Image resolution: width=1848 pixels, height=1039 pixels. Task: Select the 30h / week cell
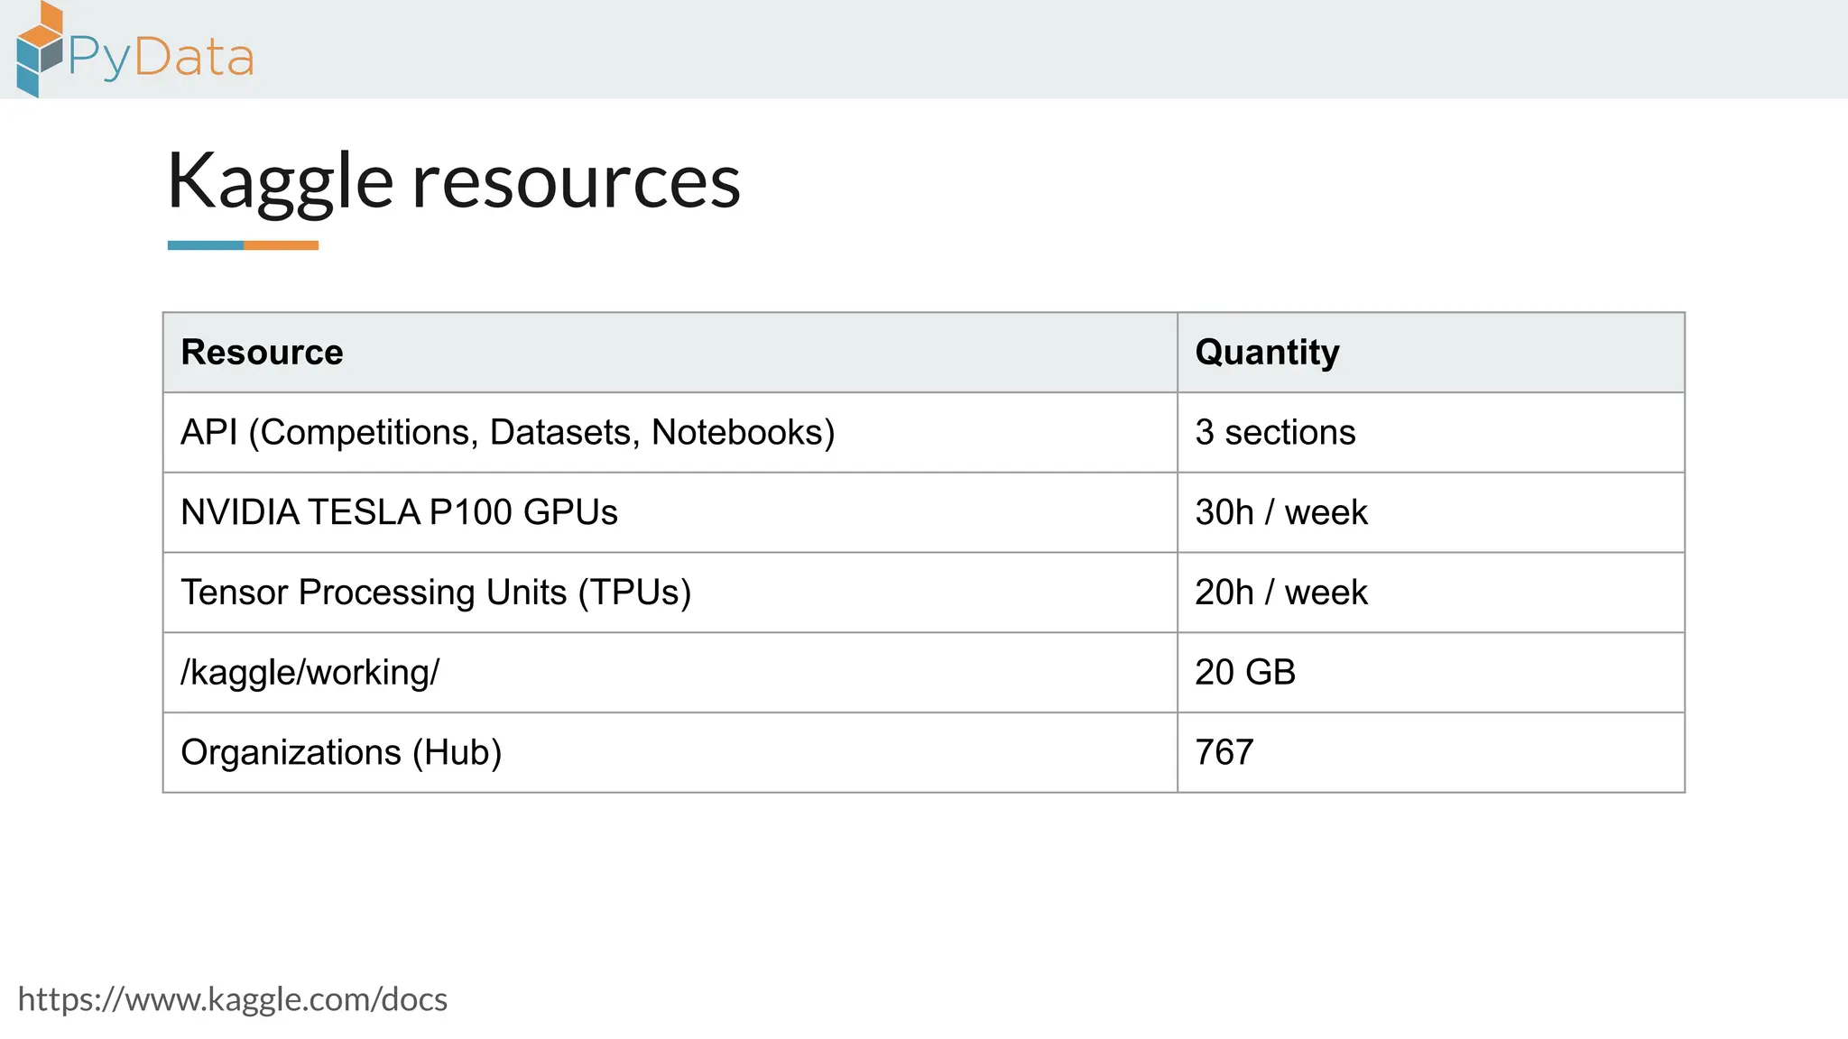coord(1431,512)
